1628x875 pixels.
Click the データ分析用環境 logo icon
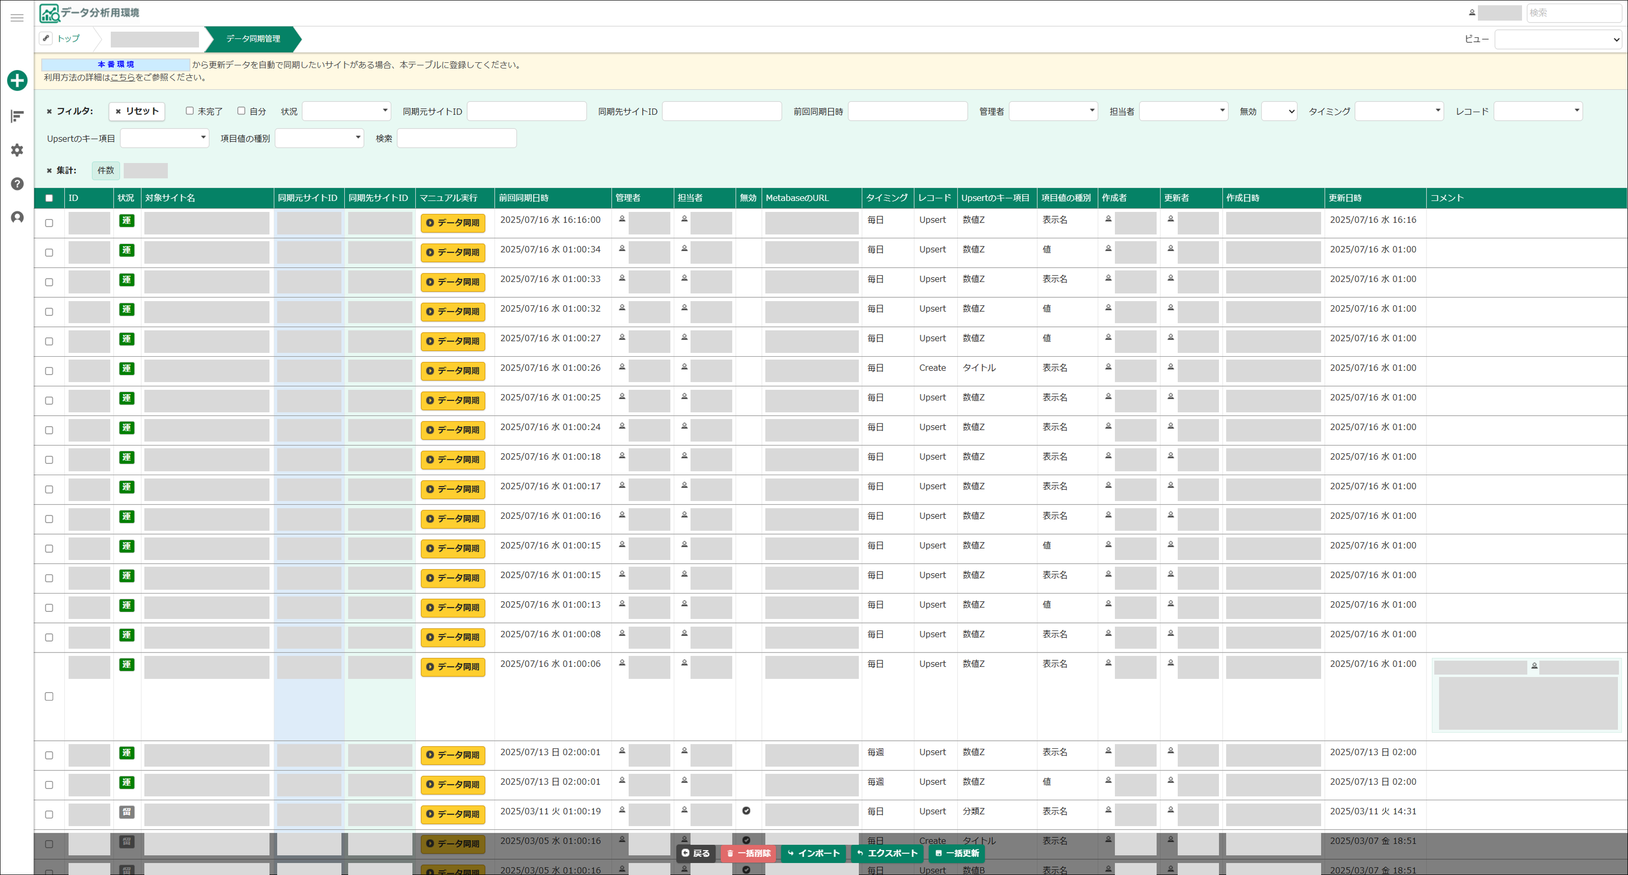[x=48, y=12]
